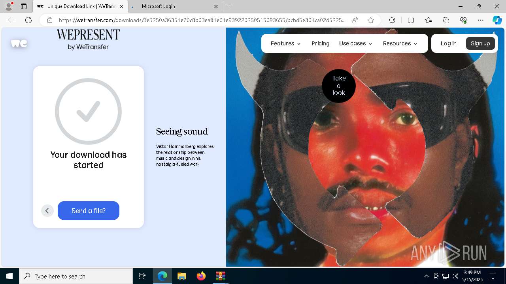Image resolution: width=506 pixels, height=284 pixels.
Task: Show hidden system tray icons
Action: [x=426, y=276]
